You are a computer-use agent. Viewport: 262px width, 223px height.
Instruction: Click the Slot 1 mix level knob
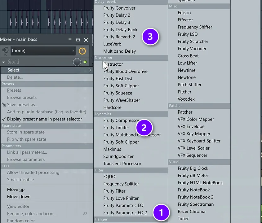pyautogui.click(x=77, y=62)
